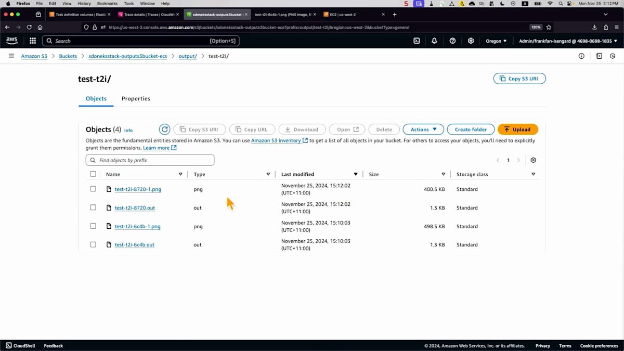This screenshot has height=351, width=624.
Task: Switch to the Trace details CloudWatch tab
Action: [x=149, y=15]
